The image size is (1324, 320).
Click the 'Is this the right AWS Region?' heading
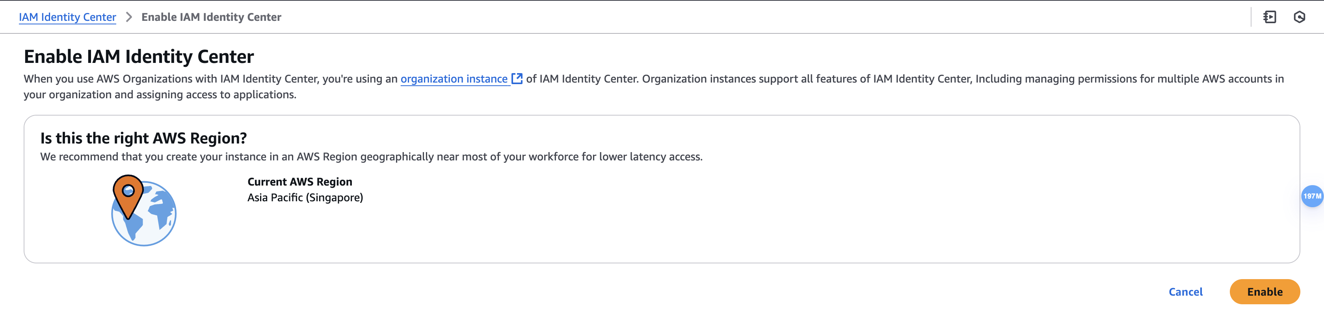coord(143,138)
